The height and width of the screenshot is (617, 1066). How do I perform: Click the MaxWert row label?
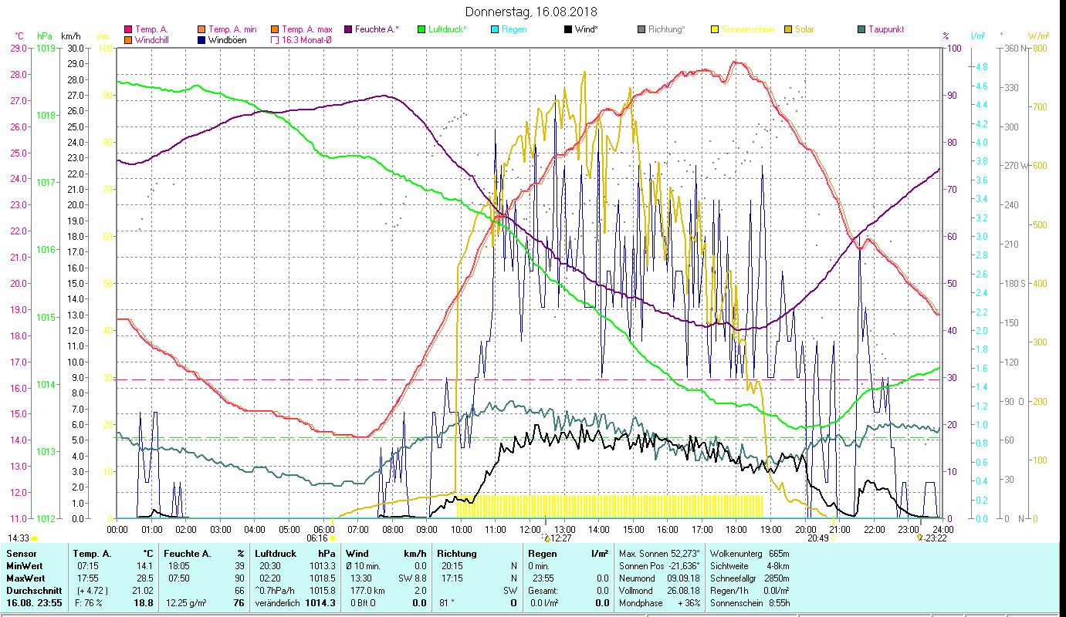click(x=27, y=578)
